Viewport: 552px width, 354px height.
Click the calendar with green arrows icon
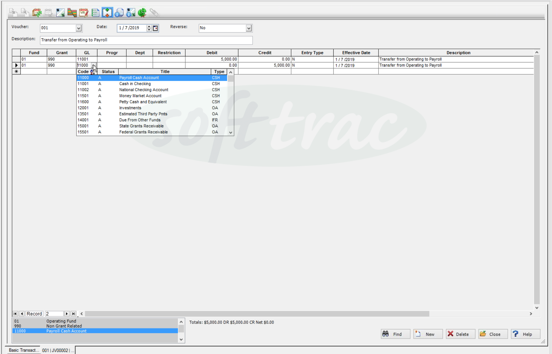37,12
